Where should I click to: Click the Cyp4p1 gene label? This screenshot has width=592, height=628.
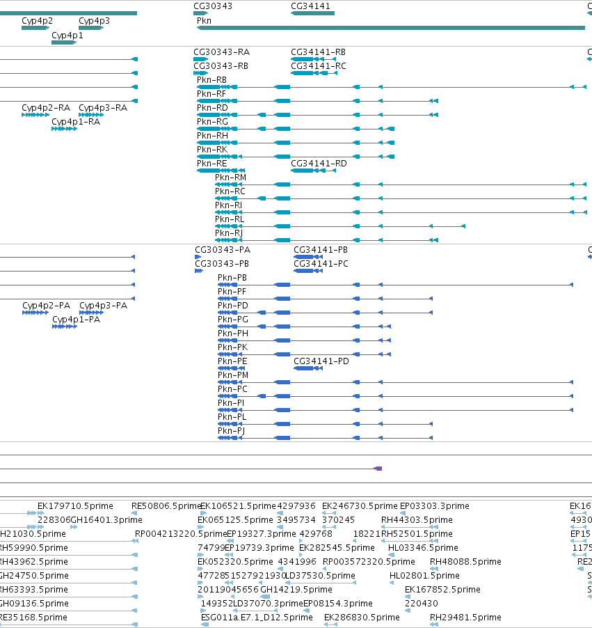(x=67, y=36)
